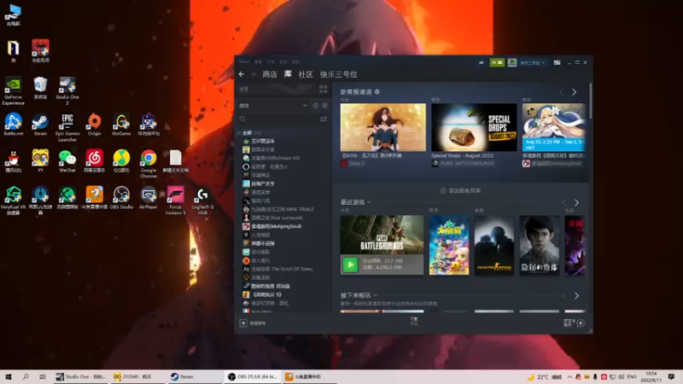This screenshot has width=683, height=384.
Task: Open account name dropdown in title bar
Action: [532, 63]
